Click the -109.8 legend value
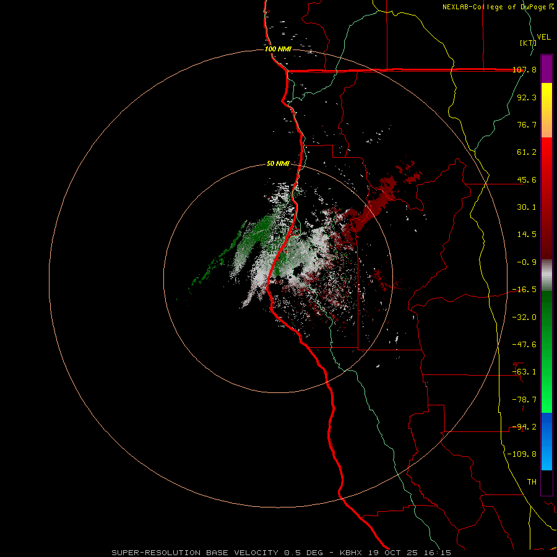This screenshot has width=557, height=557. pyautogui.click(x=522, y=454)
